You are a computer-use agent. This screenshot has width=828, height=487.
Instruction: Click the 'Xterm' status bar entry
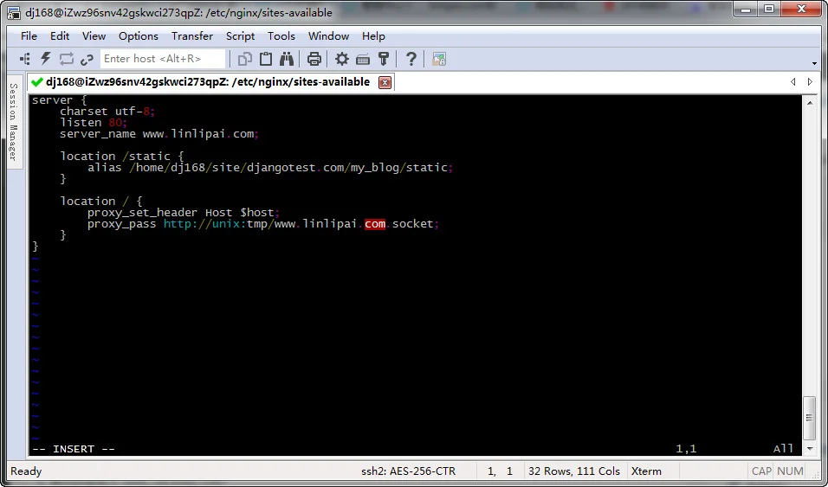pos(646,471)
